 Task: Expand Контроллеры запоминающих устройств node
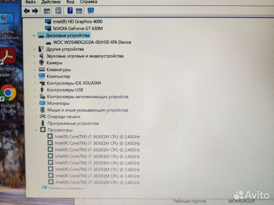click(35, 96)
